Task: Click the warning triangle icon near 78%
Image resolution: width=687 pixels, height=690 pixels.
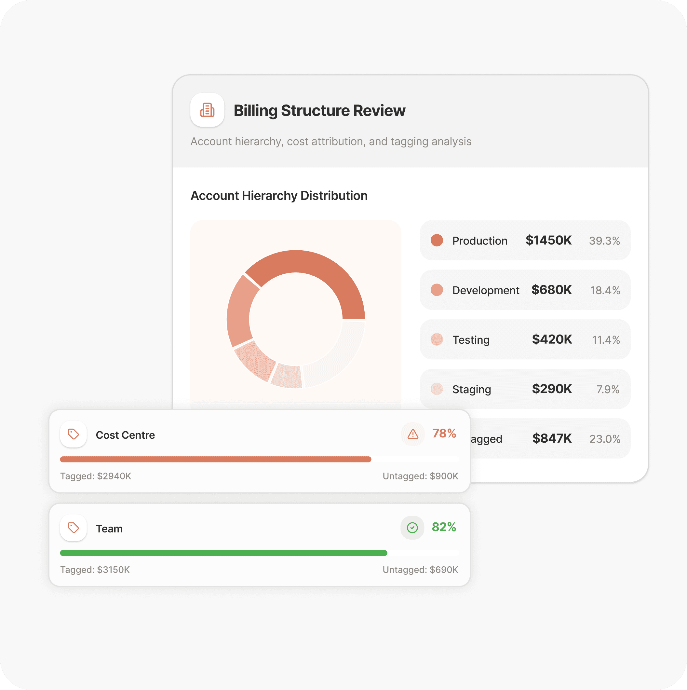Action: point(412,434)
